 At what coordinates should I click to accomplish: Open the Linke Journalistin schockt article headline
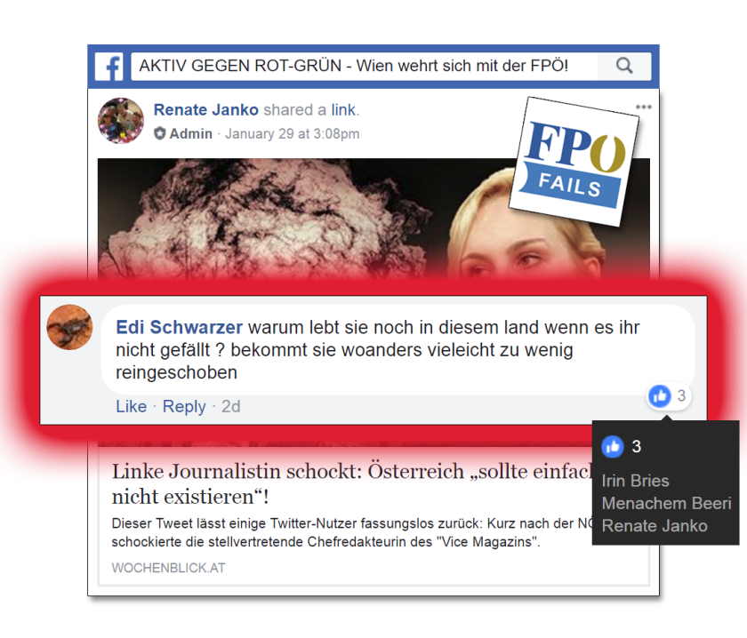(352, 483)
